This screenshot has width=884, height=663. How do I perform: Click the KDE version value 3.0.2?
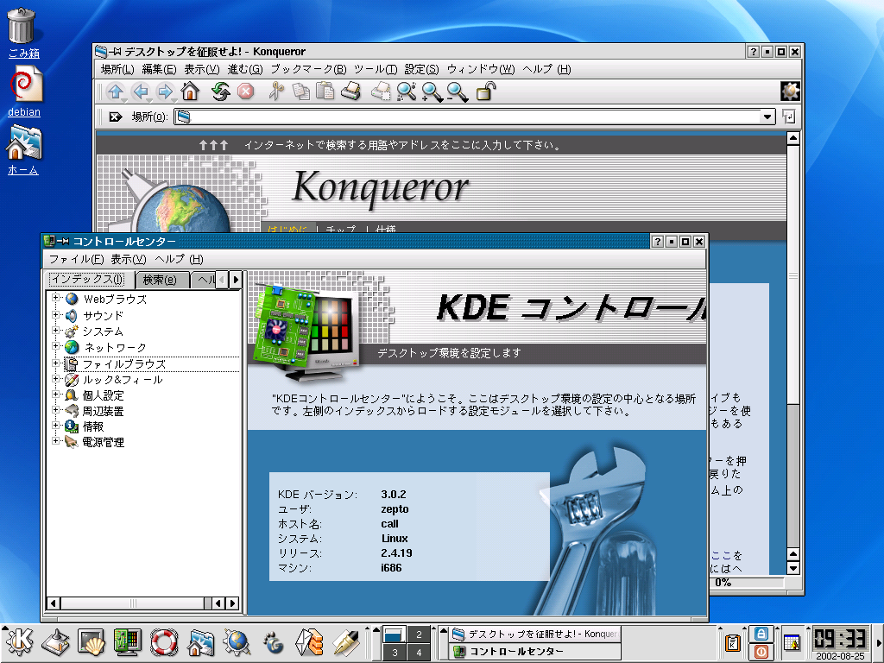pyautogui.click(x=394, y=495)
